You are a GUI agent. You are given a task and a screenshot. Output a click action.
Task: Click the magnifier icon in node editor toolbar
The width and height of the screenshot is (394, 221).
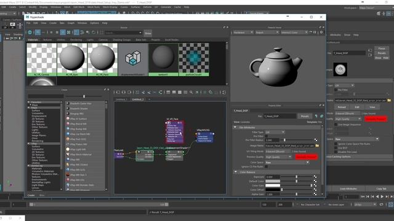[191, 92]
